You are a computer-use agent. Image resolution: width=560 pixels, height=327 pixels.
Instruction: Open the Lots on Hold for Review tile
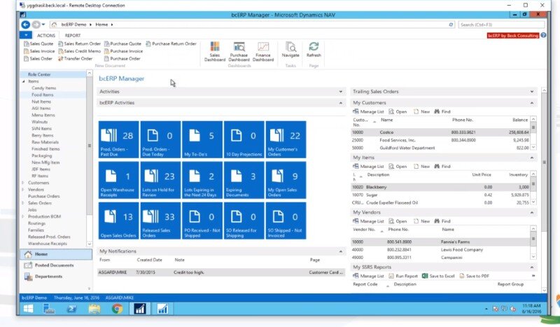point(160,181)
